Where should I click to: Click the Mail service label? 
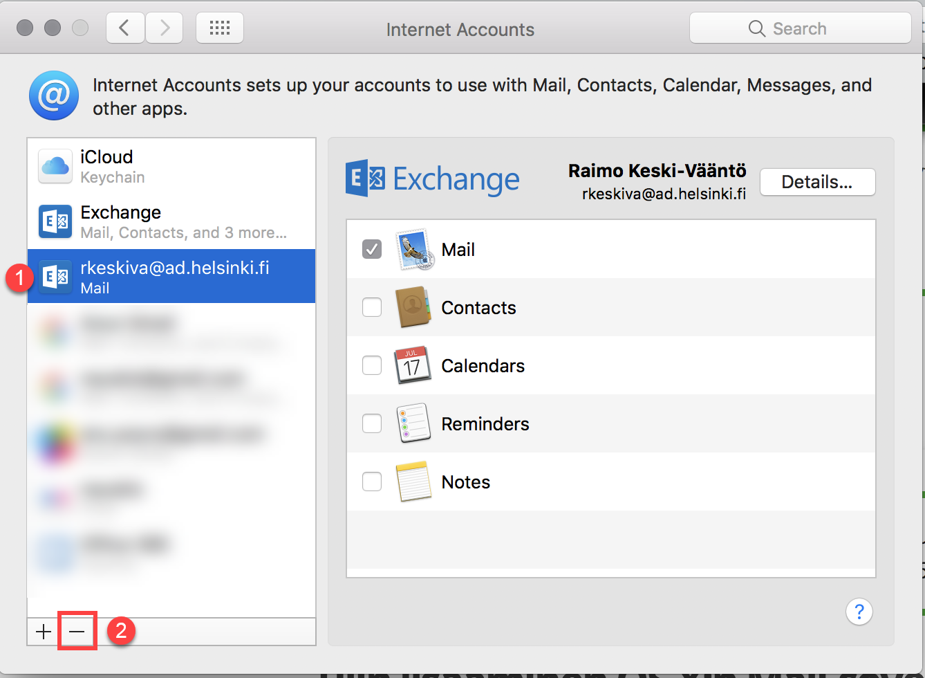pyautogui.click(x=458, y=250)
